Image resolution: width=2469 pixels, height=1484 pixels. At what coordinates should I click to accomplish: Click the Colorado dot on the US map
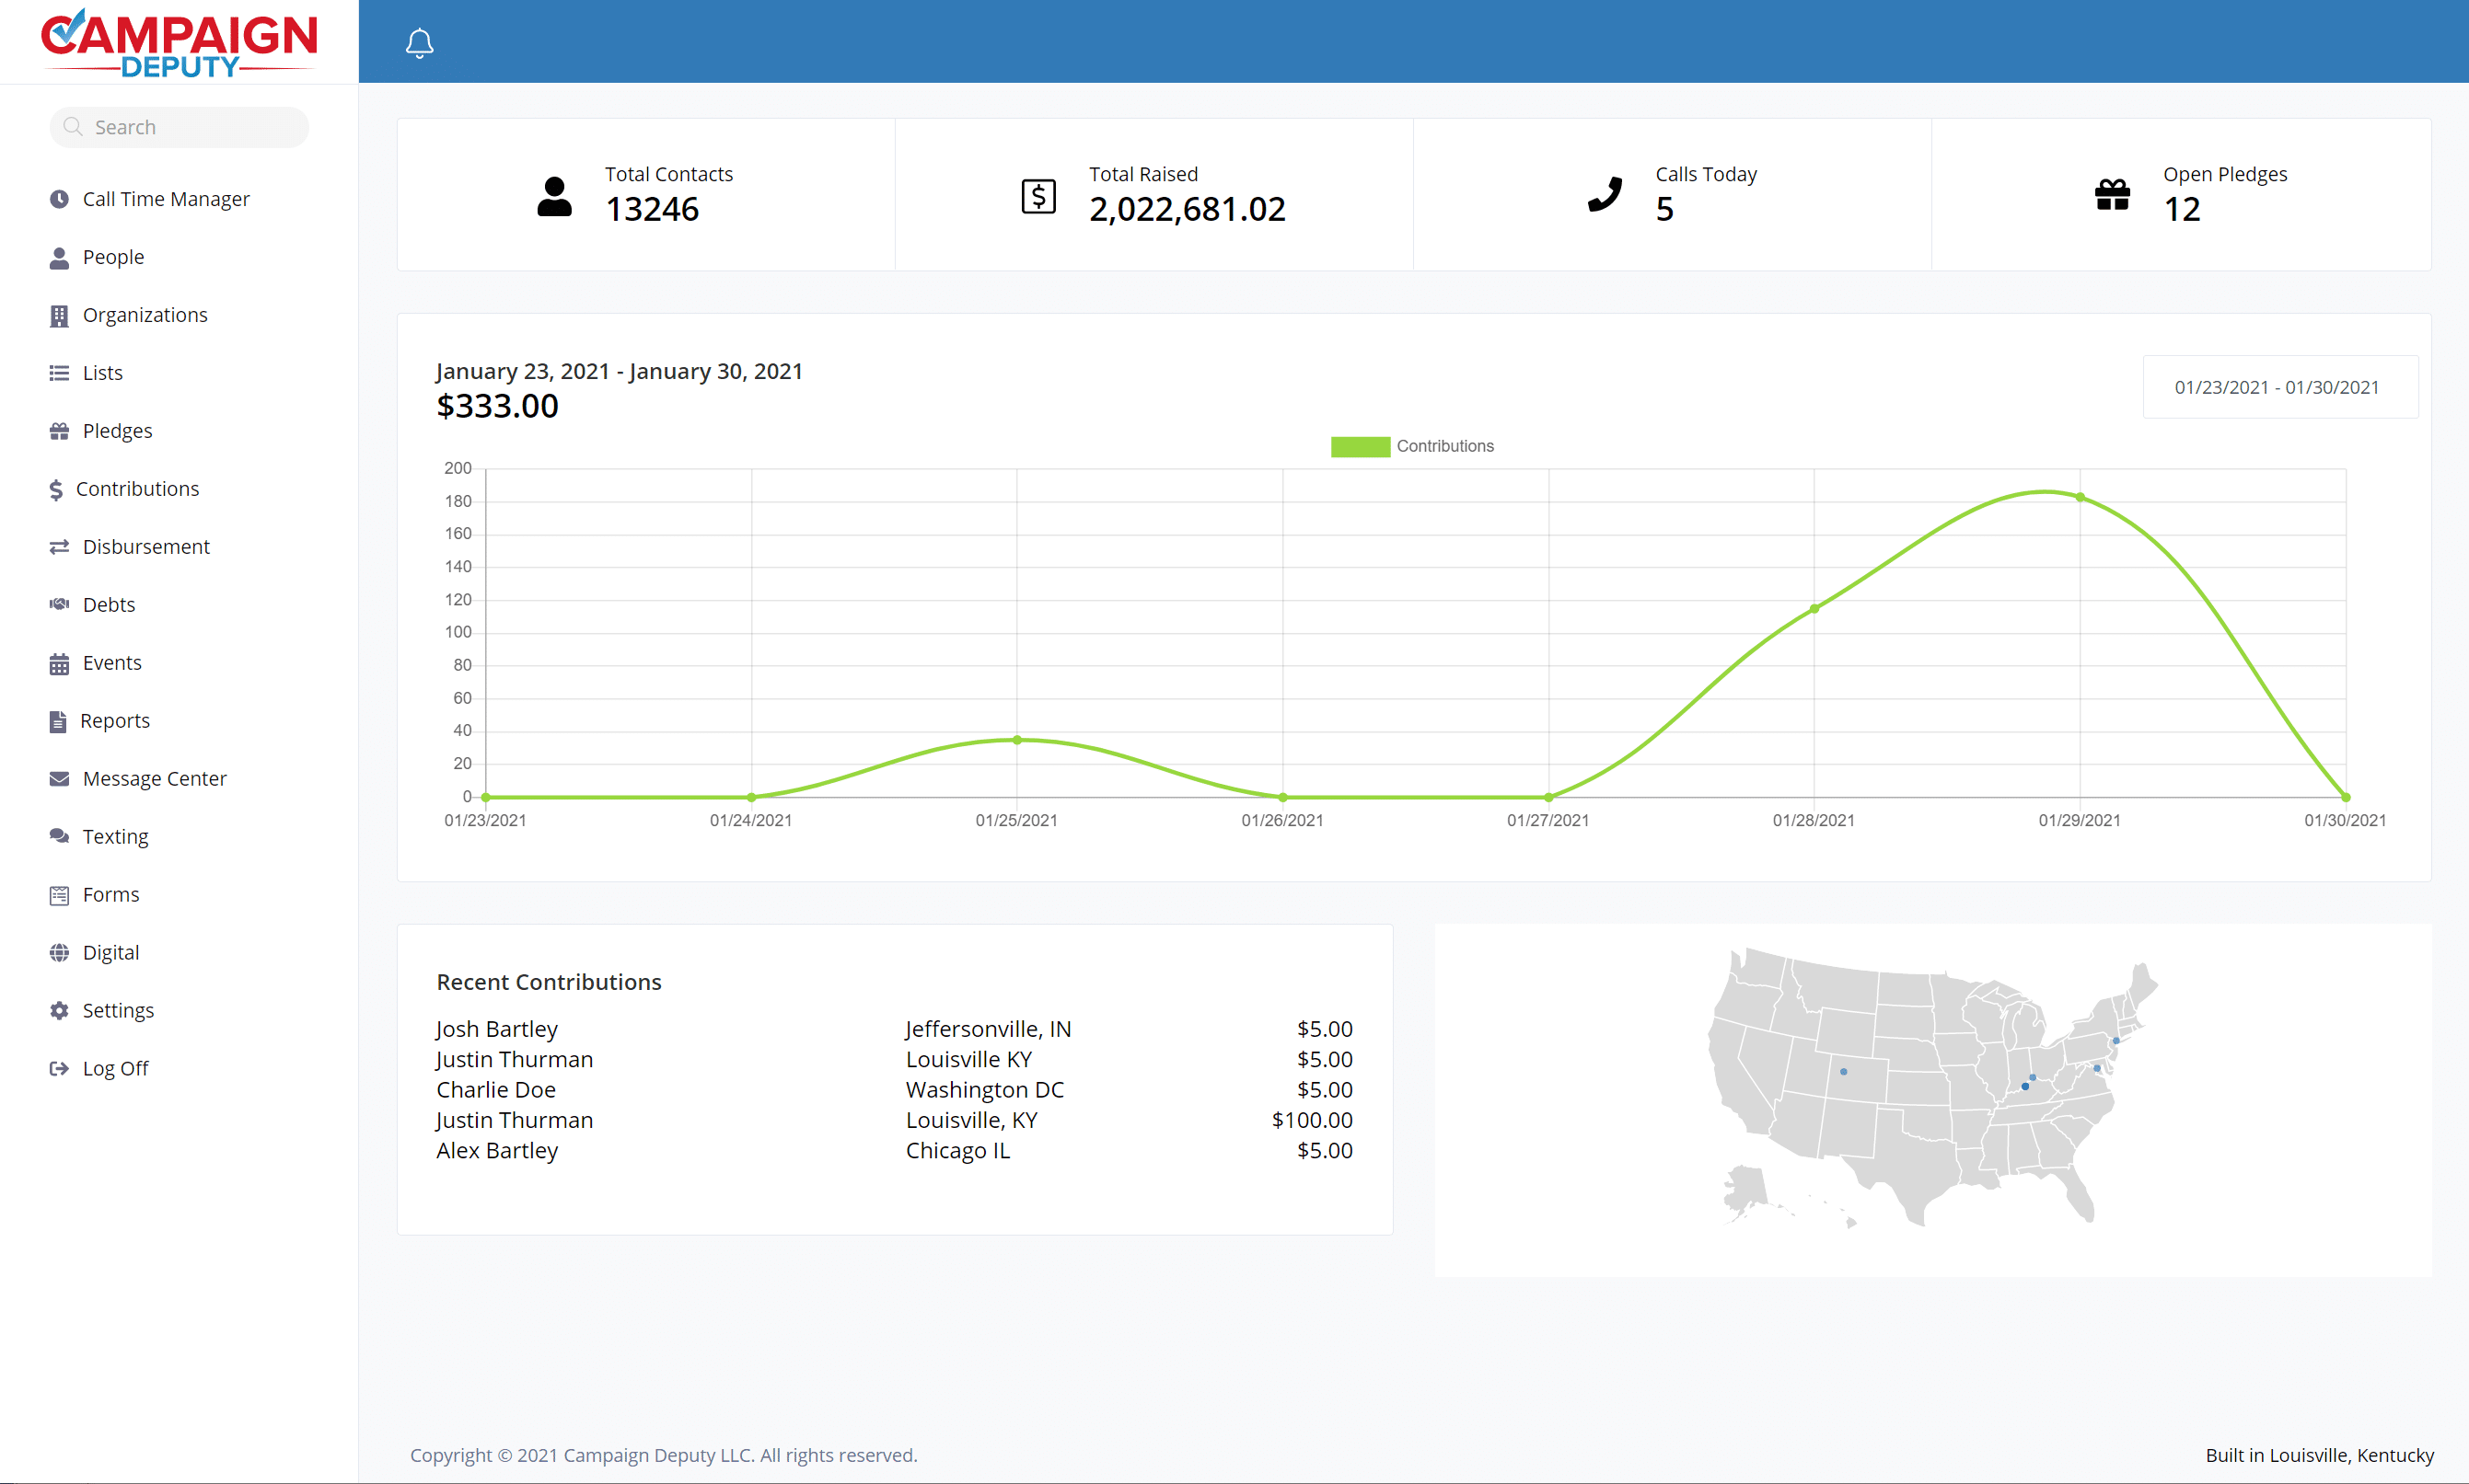pyautogui.click(x=1844, y=1072)
